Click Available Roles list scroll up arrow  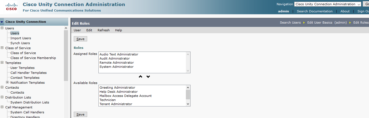point(188,87)
